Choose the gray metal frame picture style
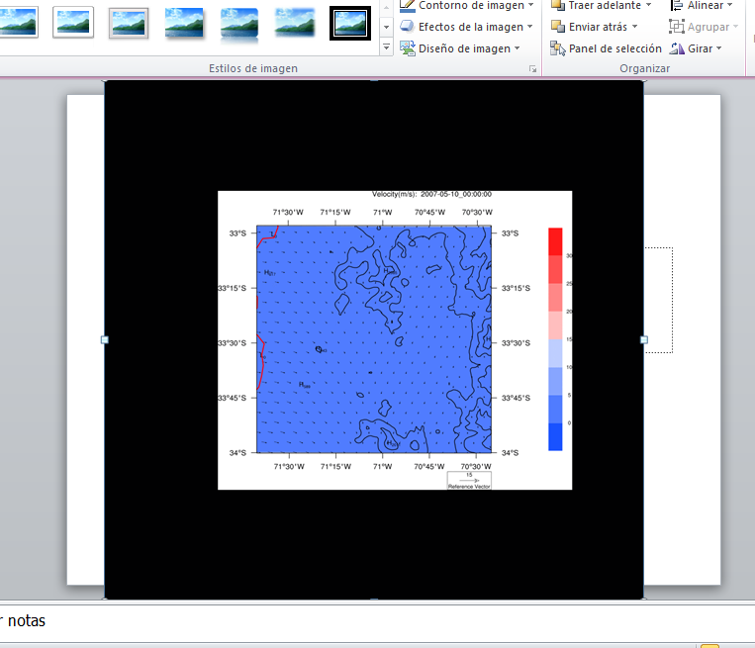 click(x=128, y=22)
